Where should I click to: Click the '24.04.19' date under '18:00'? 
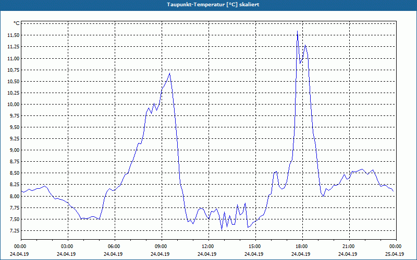click(x=301, y=254)
